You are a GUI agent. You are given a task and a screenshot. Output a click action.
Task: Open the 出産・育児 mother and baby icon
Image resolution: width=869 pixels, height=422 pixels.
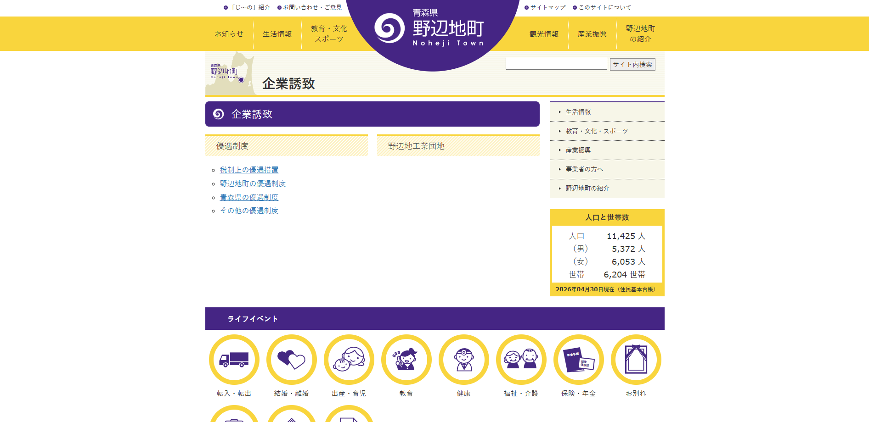pos(349,360)
